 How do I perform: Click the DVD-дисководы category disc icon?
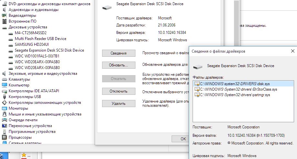click(5, 4)
